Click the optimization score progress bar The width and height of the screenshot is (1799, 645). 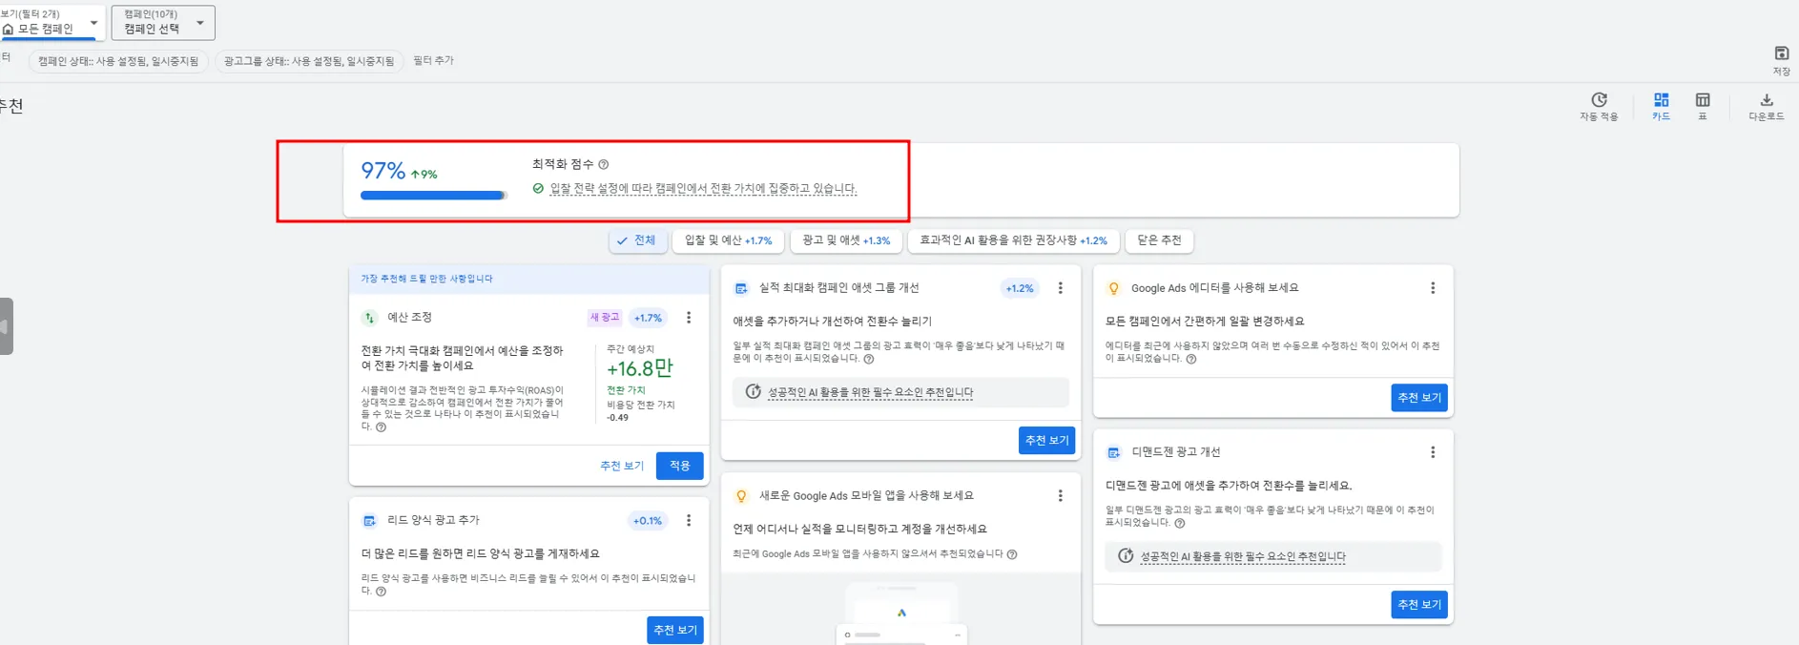[x=434, y=196]
